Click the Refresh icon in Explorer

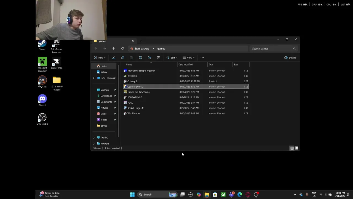[x=122, y=49]
